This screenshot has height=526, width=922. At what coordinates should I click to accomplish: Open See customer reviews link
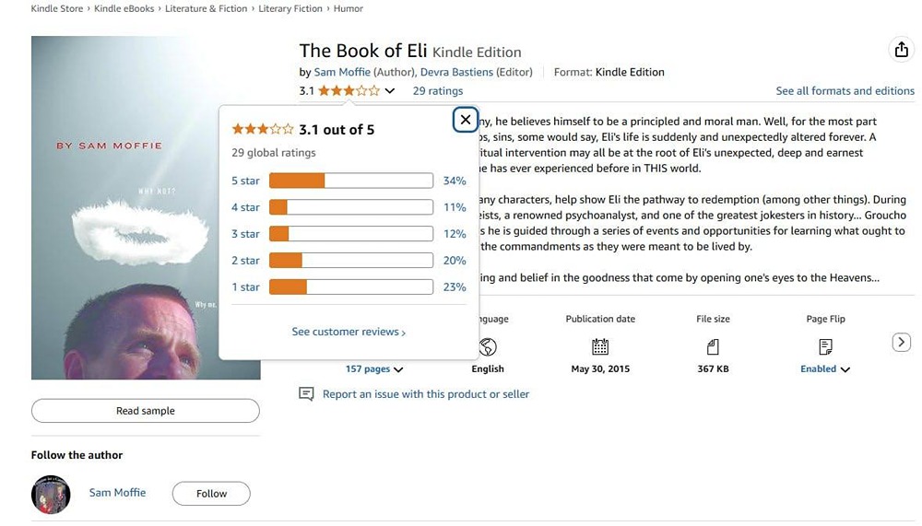pos(349,332)
